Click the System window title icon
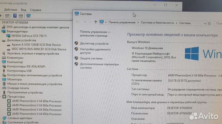222x124 pixels. pyautogui.click(x=76, y=13)
